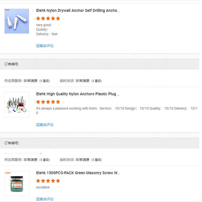Image resolution: width=202 pixels, height=202 pixels.
Task: Open Elehk High Quality Nylon Anchors title
Action: pos(78,94)
